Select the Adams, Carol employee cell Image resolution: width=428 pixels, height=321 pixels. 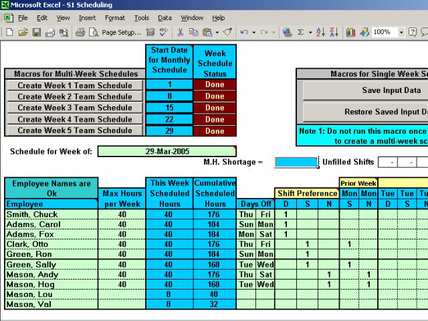[51, 225]
